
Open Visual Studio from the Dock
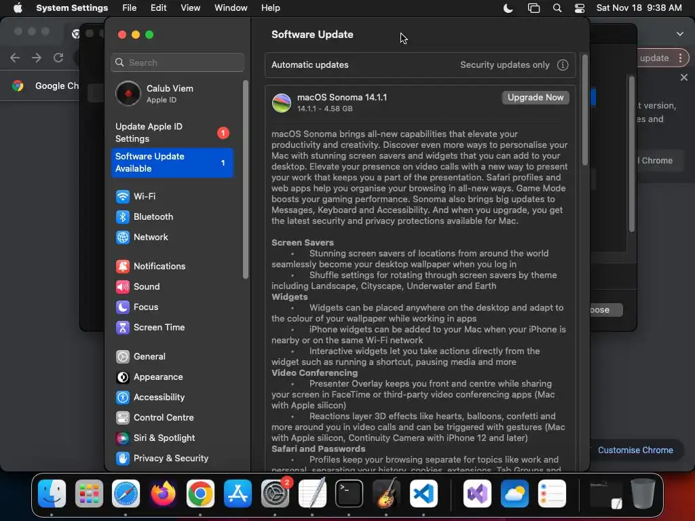477,494
